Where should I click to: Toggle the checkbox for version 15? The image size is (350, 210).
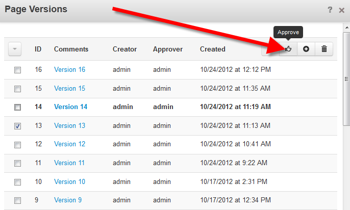pos(17,89)
